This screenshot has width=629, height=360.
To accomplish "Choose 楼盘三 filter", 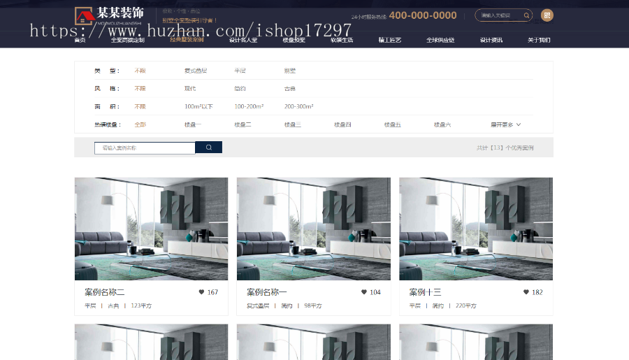I will pos(293,125).
